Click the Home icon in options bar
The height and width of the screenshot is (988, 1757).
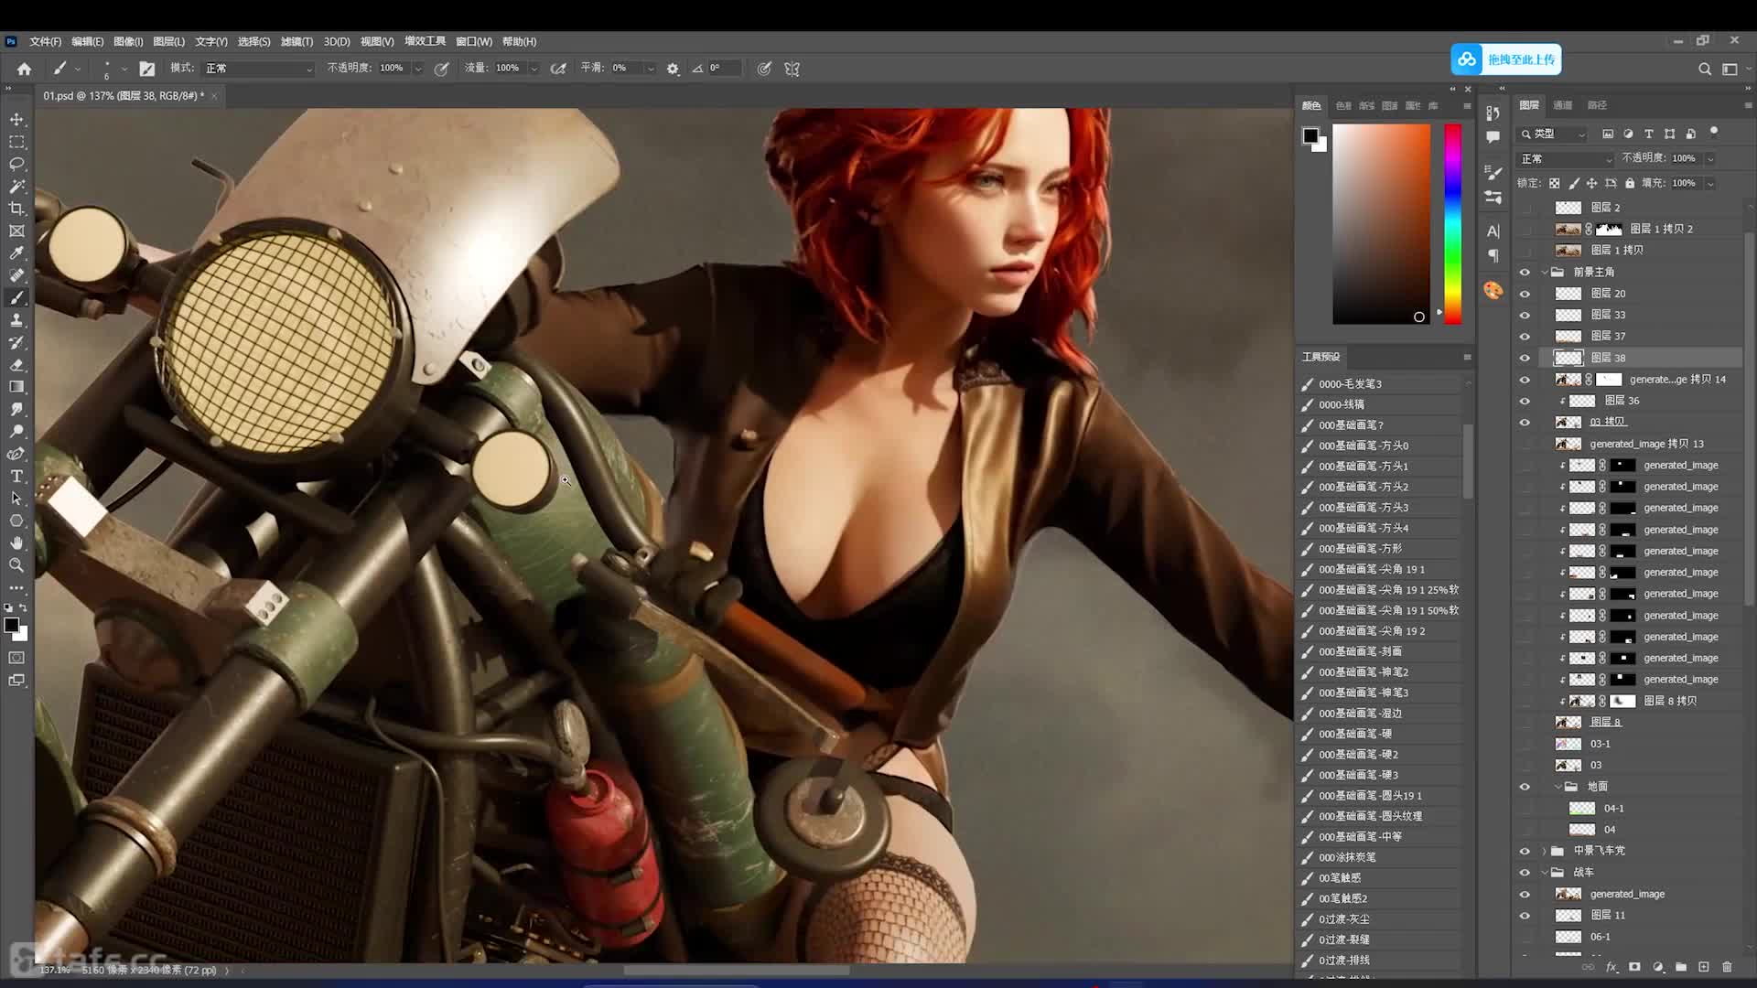25,69
